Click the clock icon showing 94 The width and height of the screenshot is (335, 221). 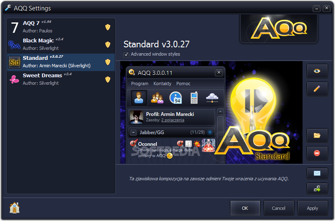176,98
